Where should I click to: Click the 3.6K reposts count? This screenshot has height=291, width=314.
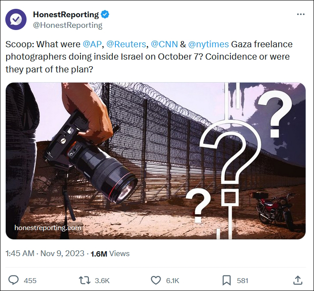point(102,280)
